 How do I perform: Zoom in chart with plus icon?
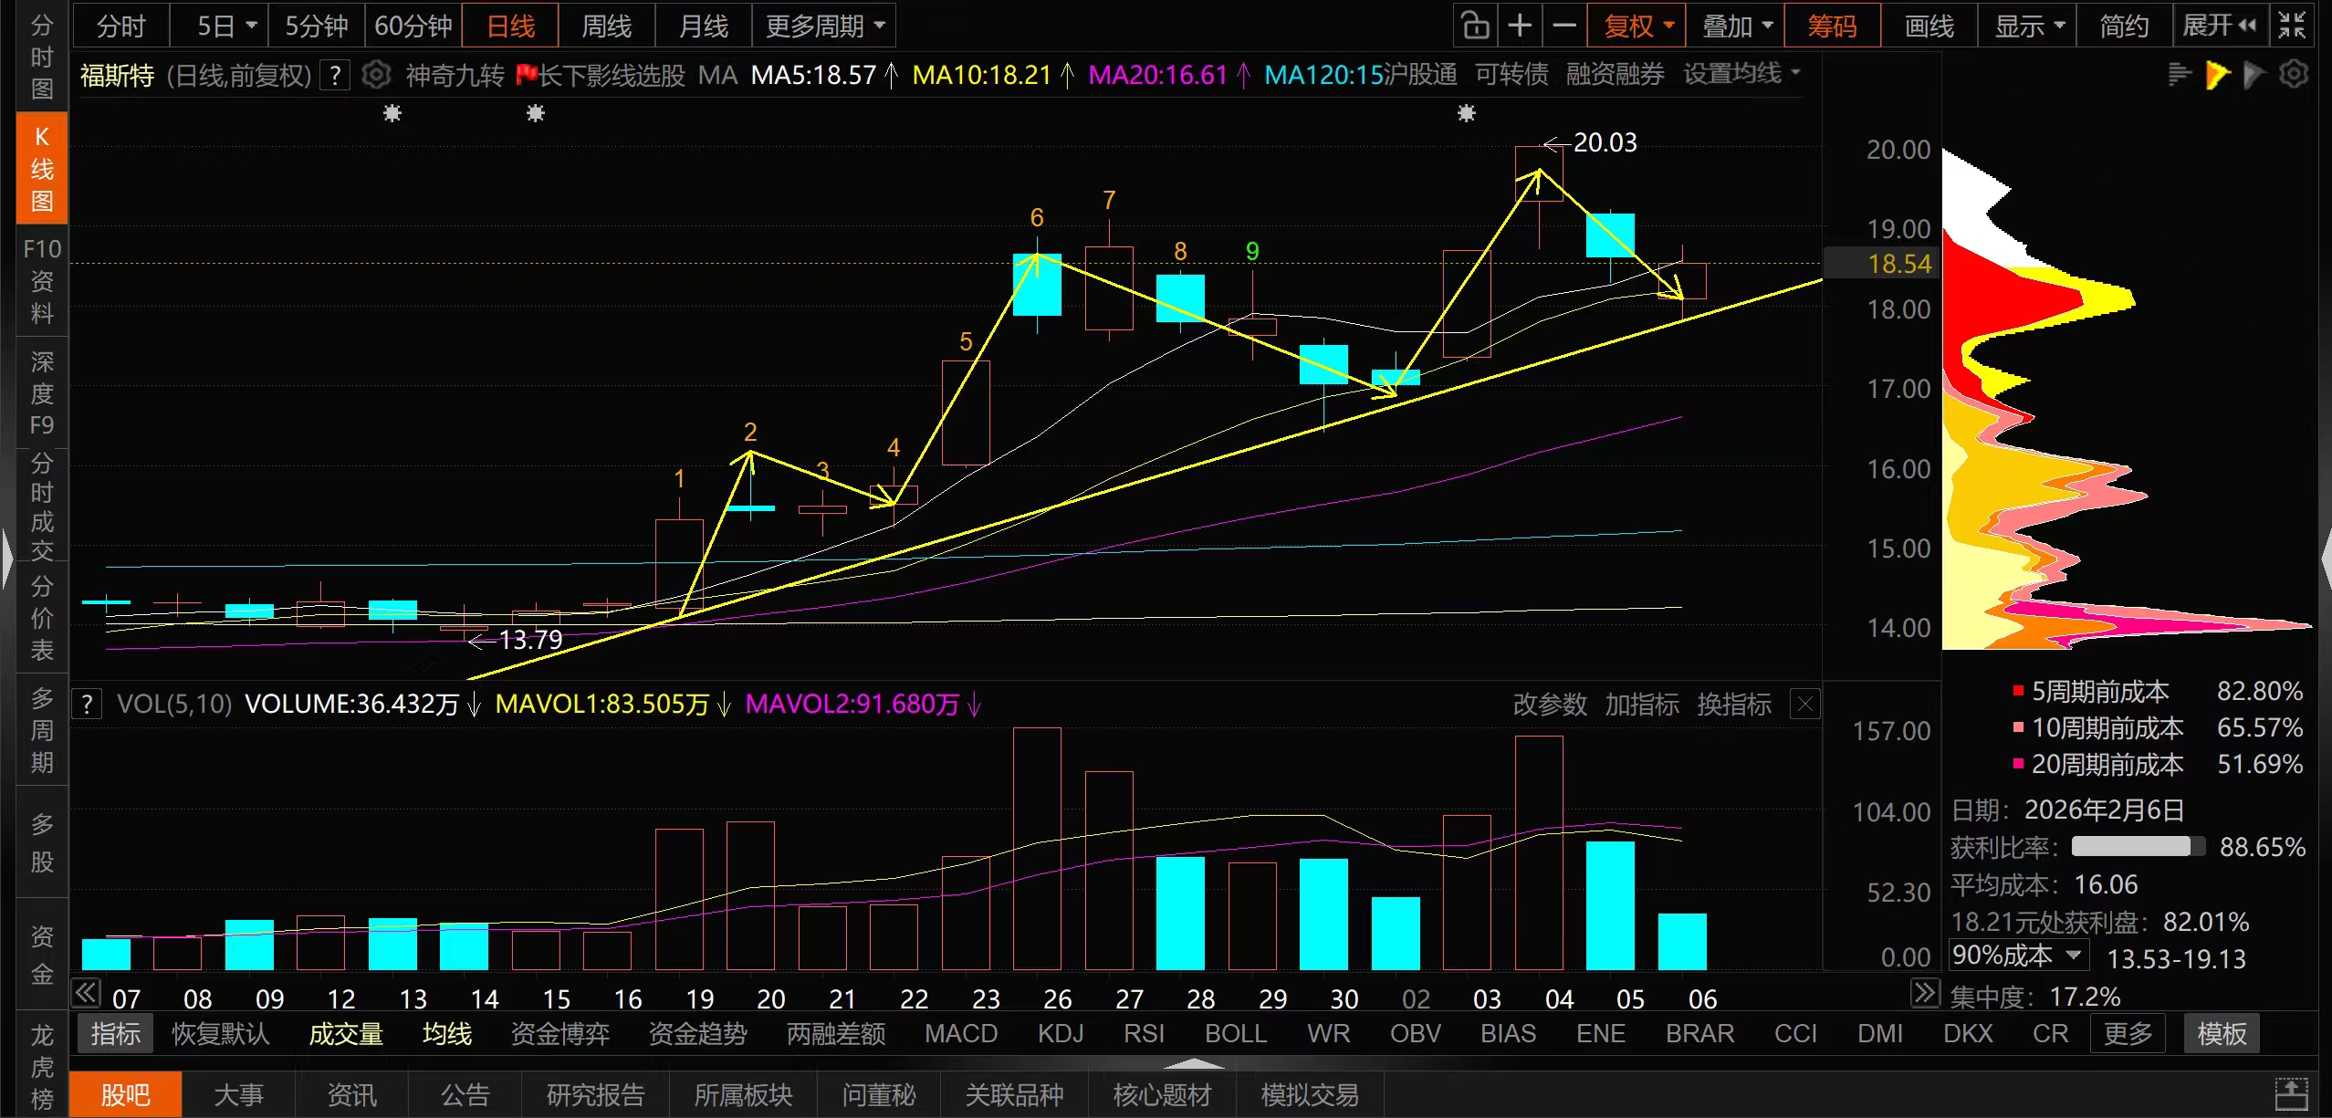point(1520,26)
